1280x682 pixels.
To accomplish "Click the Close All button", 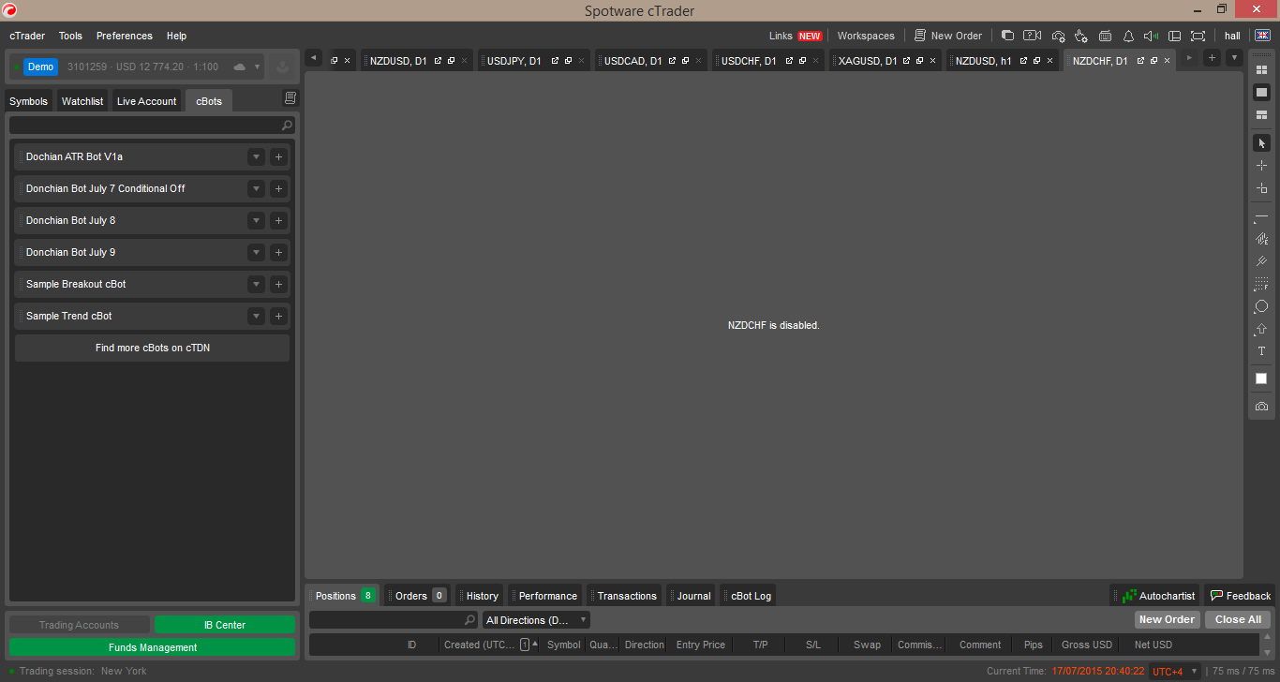I will point(1238,619).
